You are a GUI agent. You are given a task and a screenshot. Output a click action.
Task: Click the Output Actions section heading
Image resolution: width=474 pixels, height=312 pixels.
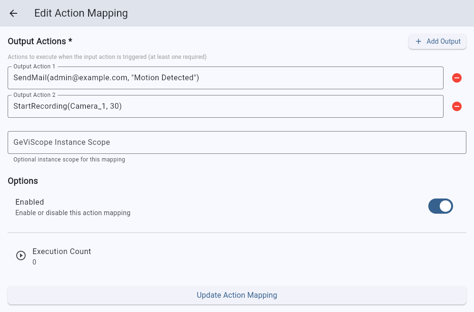coord(40,41)
